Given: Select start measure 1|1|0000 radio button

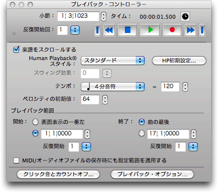Looking at the screenshot, I should [x=35, y=133].
